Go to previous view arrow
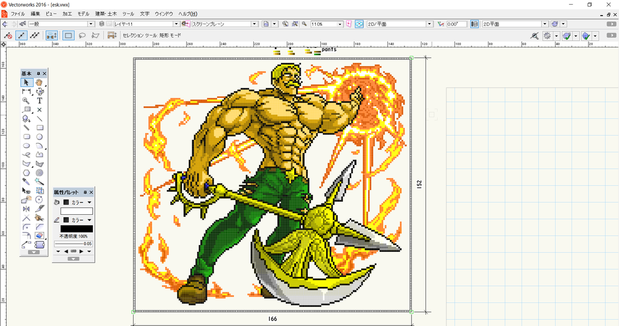Image resolution: width=619 pixels, height=326 pixels. 5,24
